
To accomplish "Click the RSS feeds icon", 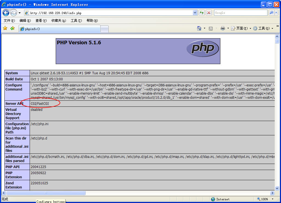I will click(211, 28).
